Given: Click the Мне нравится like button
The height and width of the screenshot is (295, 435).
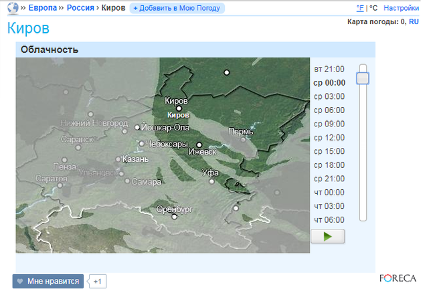Looking at the screenshot, I should coord(48,282).
